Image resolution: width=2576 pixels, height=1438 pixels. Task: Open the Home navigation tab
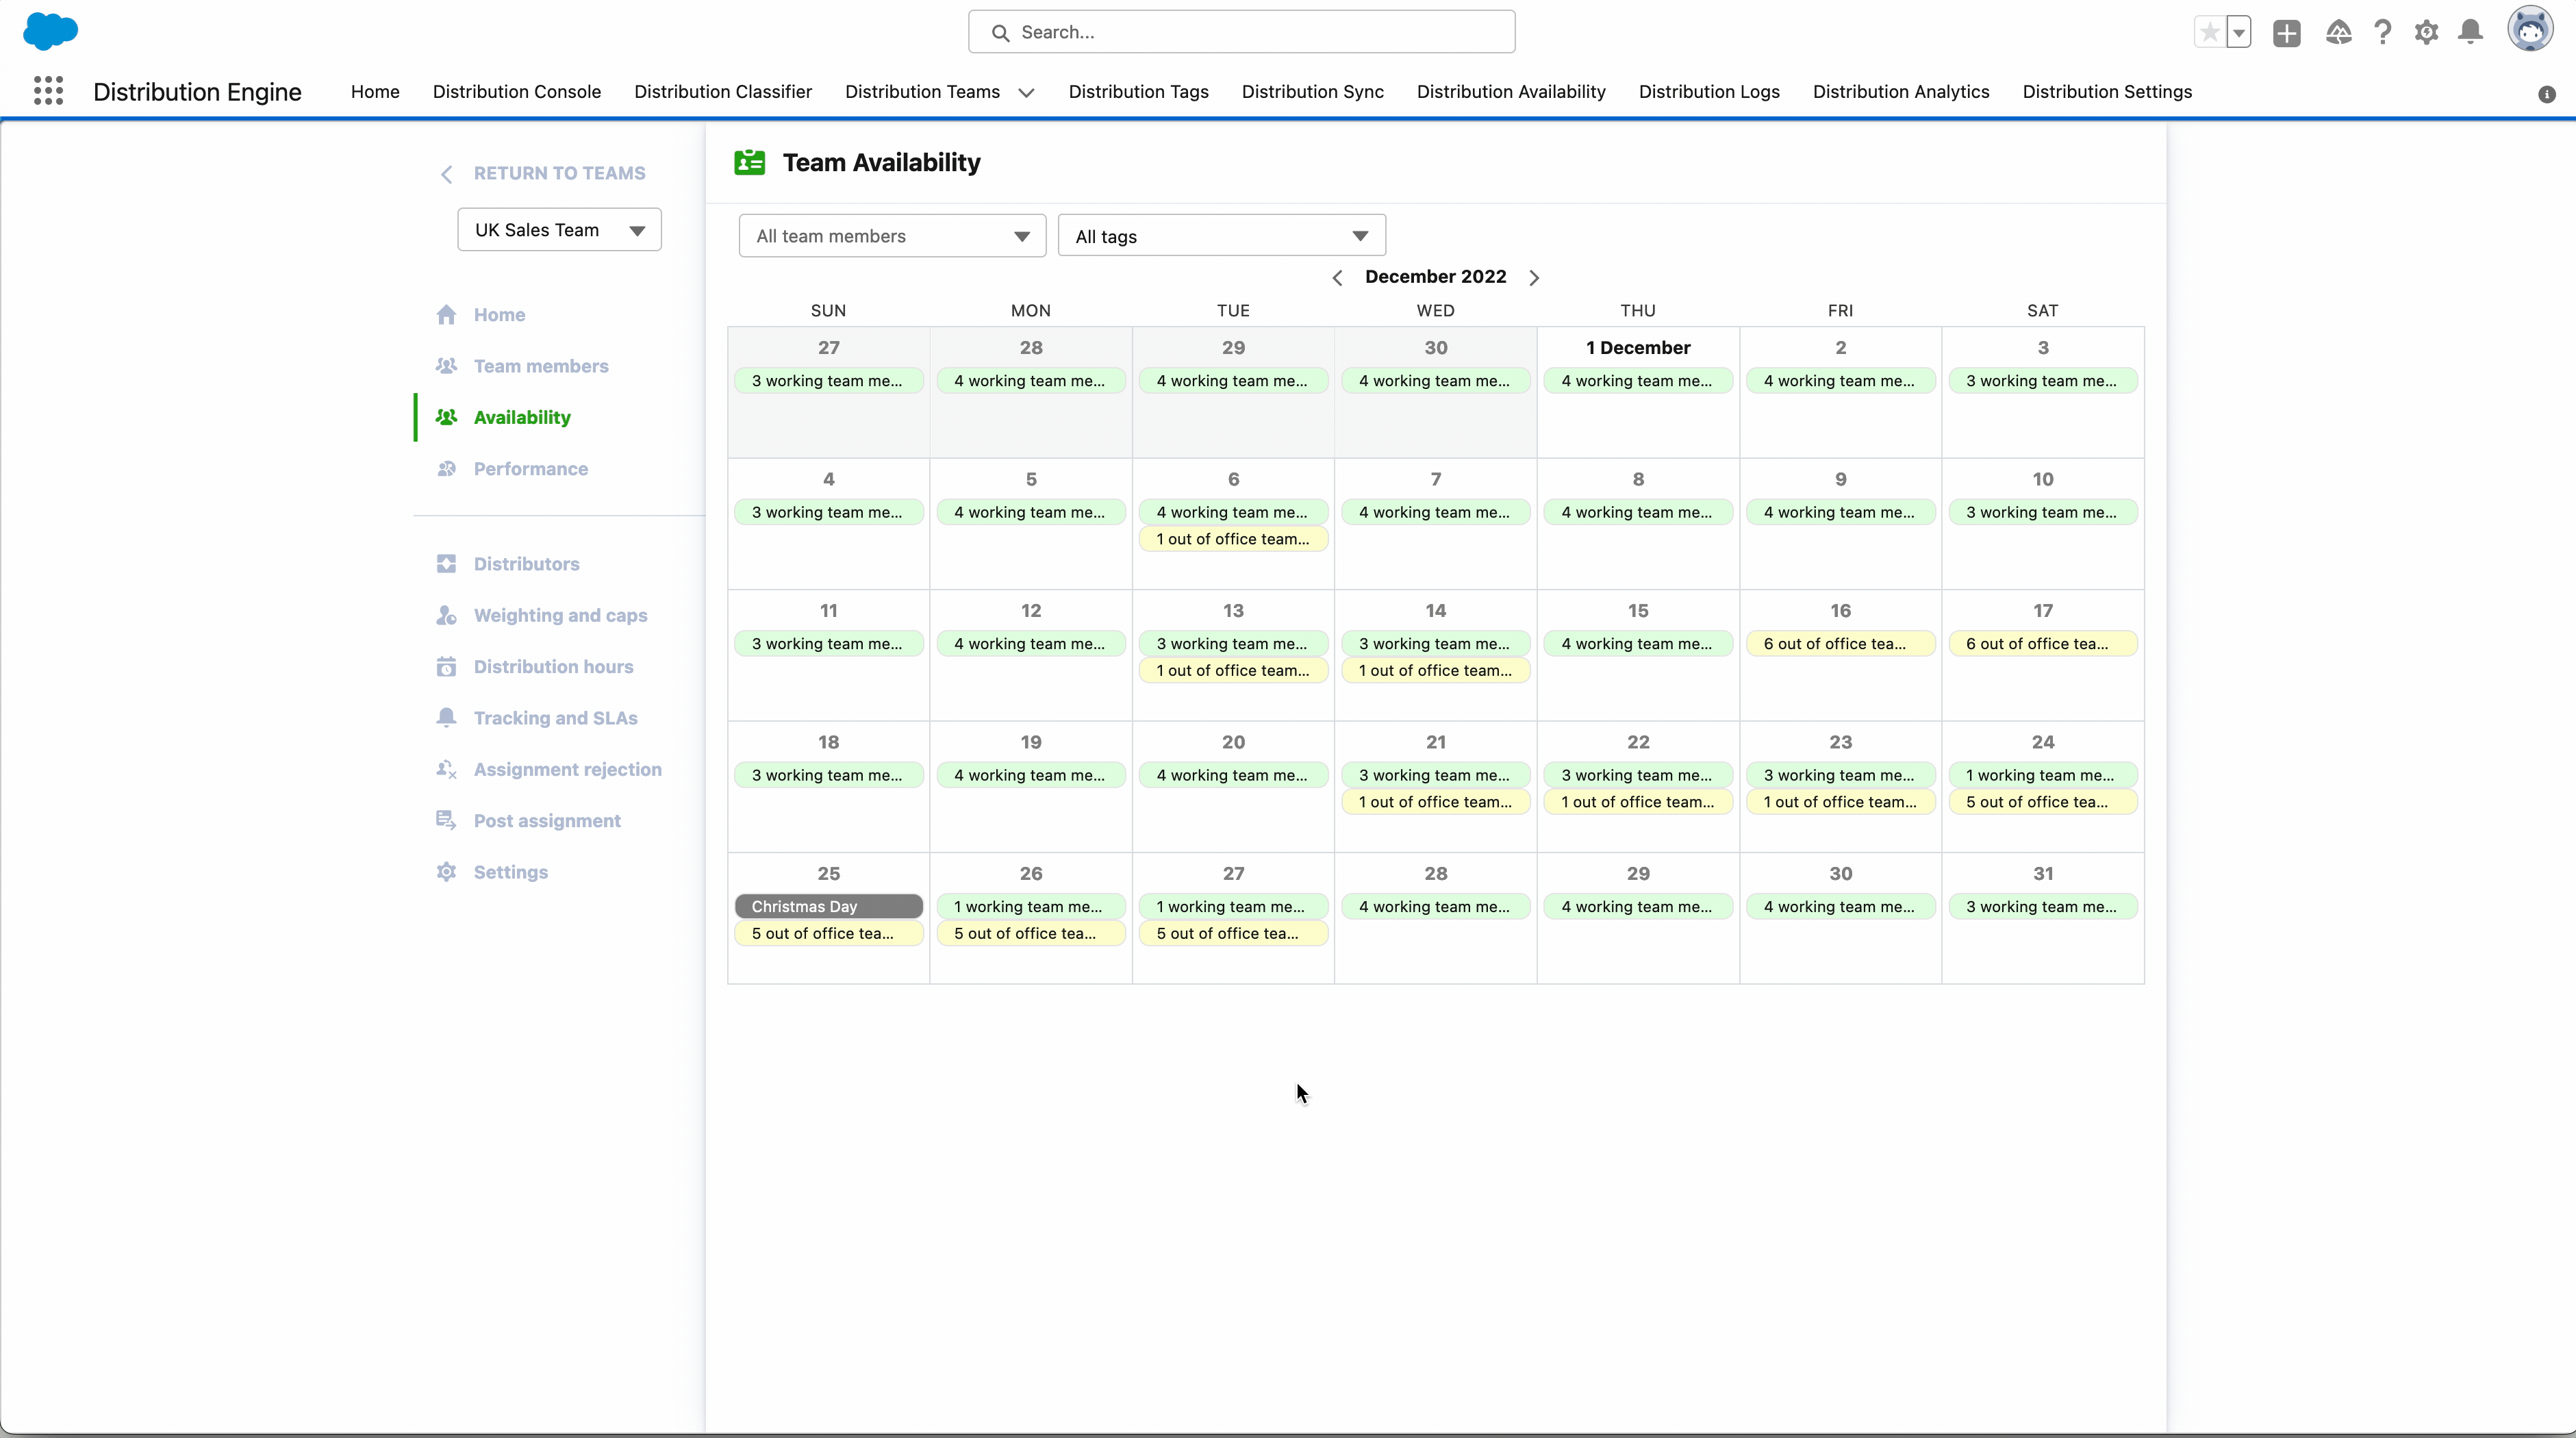coord(375,92)
